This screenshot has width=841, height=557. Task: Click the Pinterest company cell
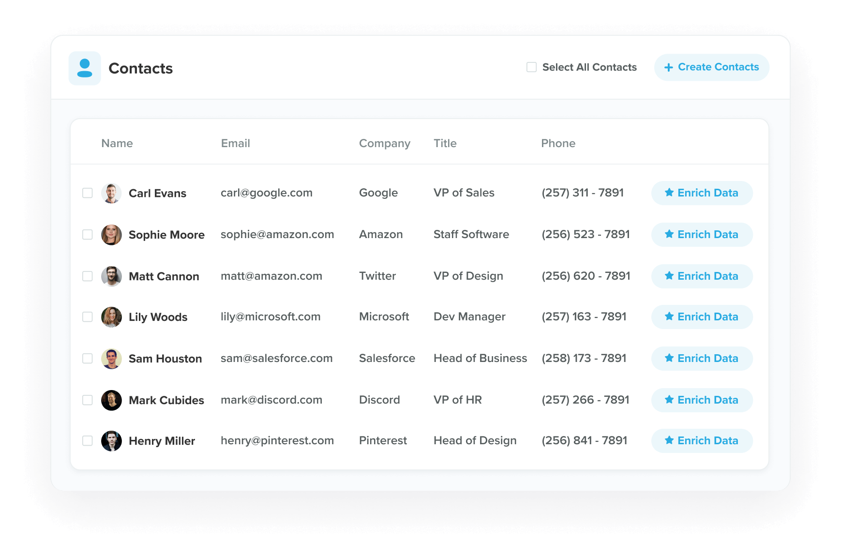[383, 440]
